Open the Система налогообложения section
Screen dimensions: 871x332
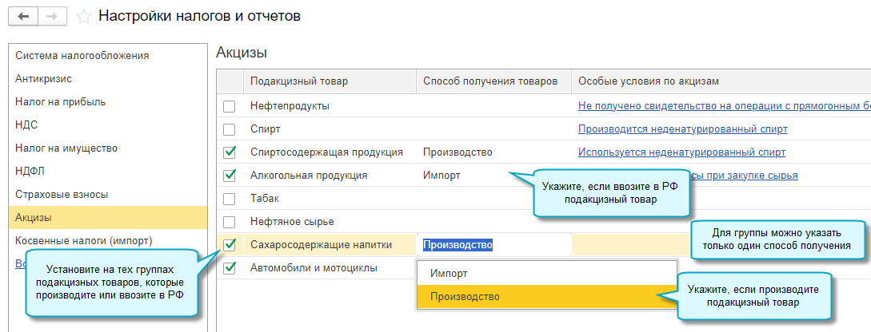pos(82,56)
